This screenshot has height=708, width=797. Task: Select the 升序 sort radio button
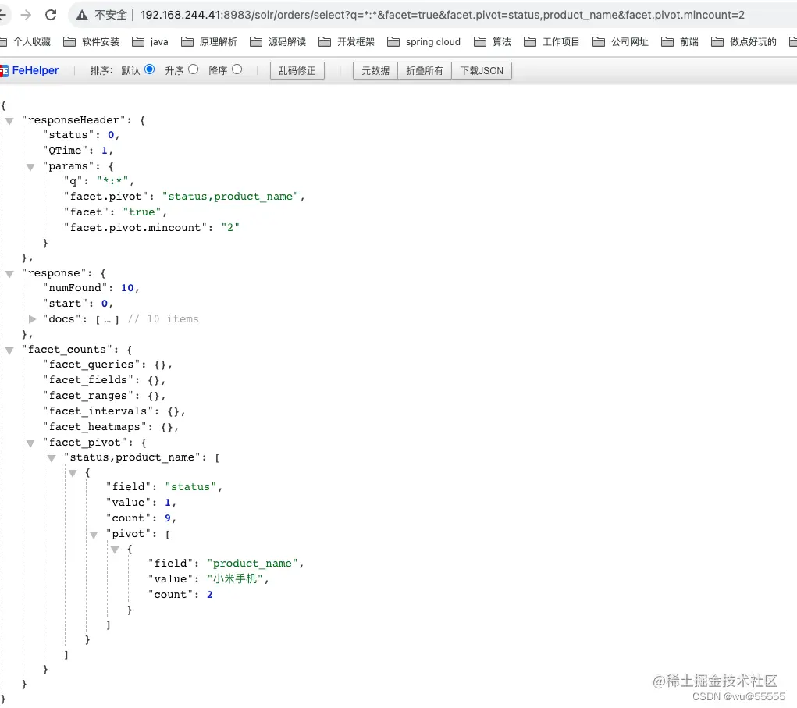point(193,69)
